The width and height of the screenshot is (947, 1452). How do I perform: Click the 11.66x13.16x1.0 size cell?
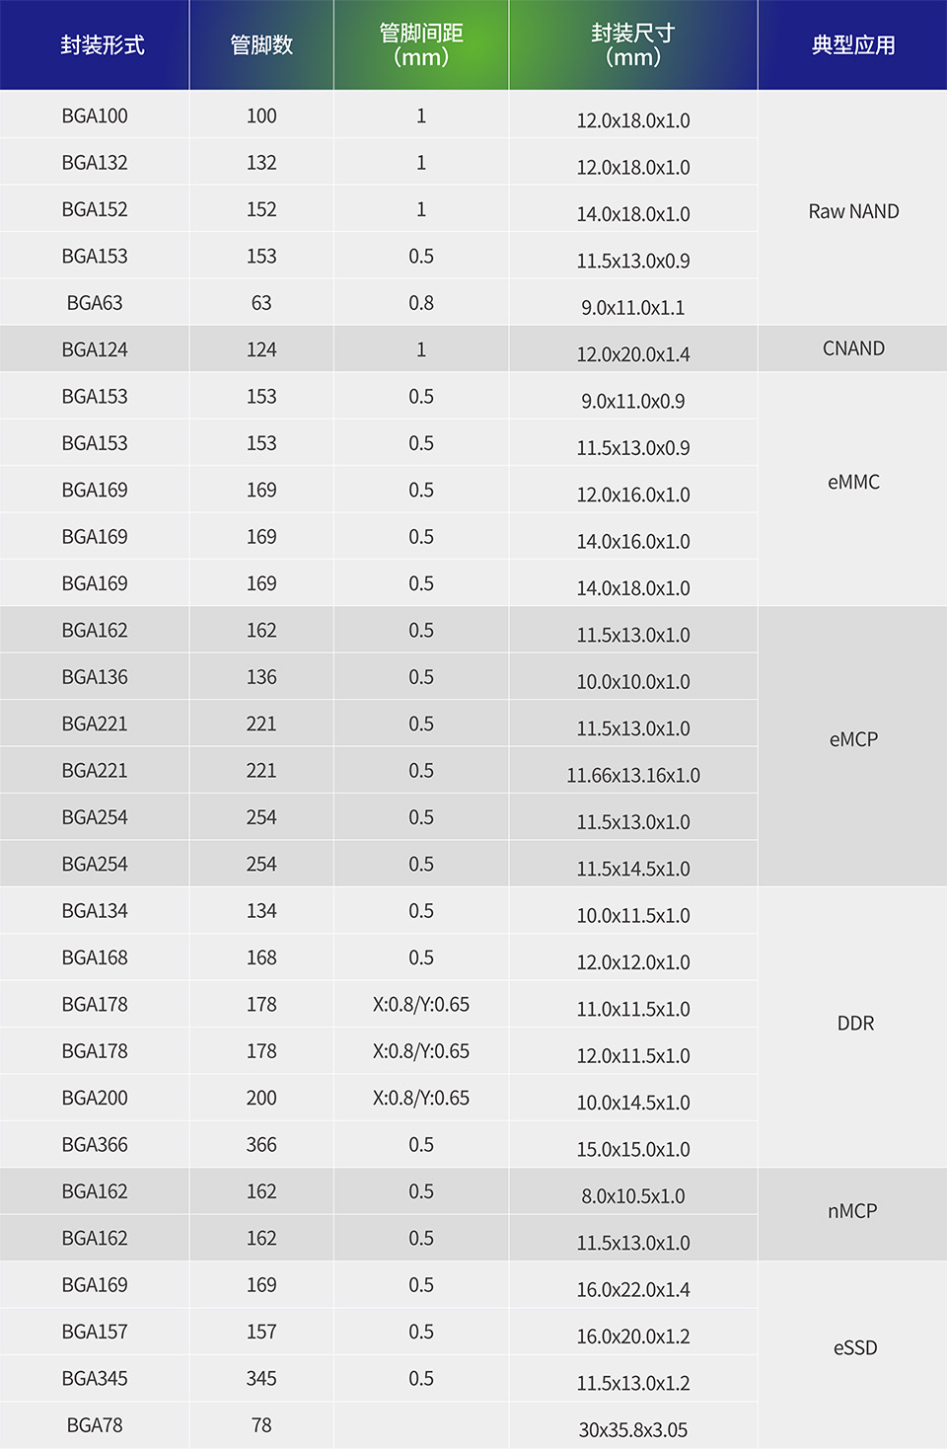[x=633, y=775]
